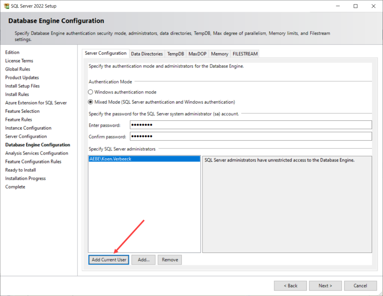Click the Remove button
The image size is (383, 296).
tap(170, 260)
